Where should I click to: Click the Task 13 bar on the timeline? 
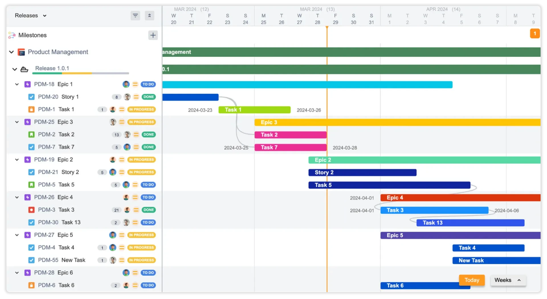tap(470, 223)
